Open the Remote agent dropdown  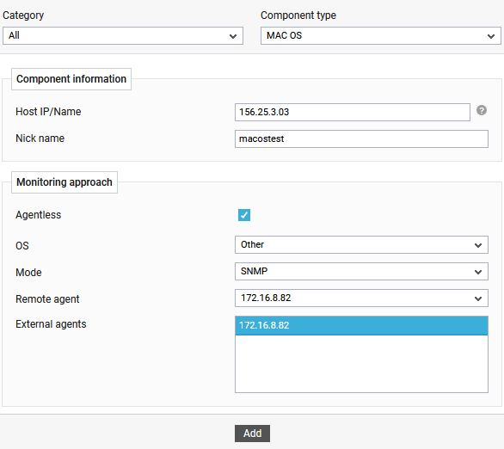click(x=361, y=298)
